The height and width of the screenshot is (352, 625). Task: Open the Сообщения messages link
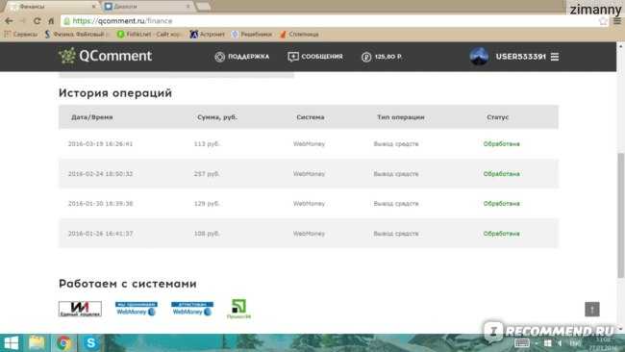click(x=315, y=57)
